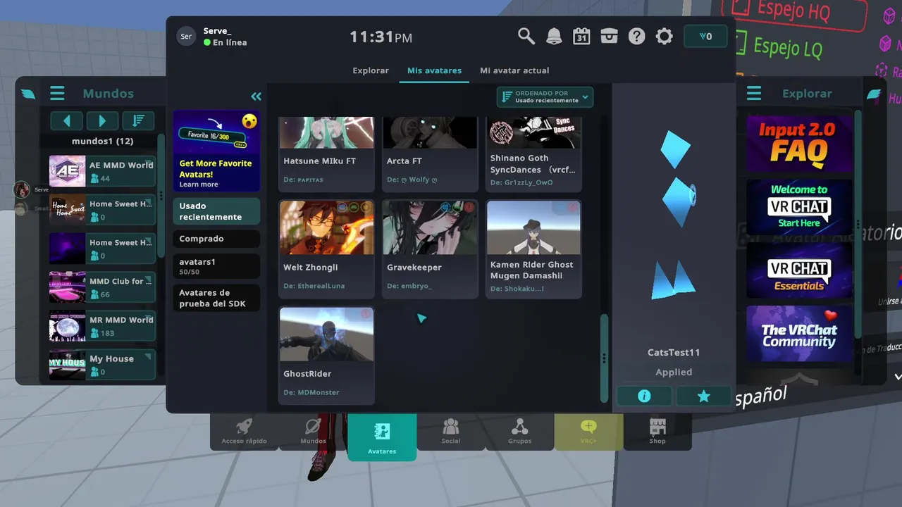Image resolution: width=902 pixels, height=507 pixels.
Task: Click Explorar panel scrollbar
Action: [x=858, y=223]
